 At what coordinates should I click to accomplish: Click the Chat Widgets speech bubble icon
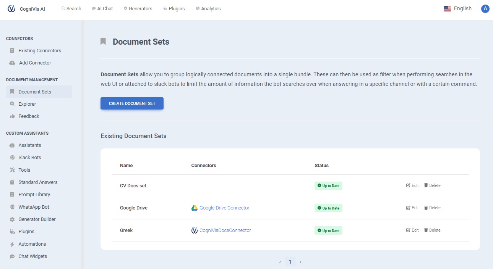click(x=12, y=256)
